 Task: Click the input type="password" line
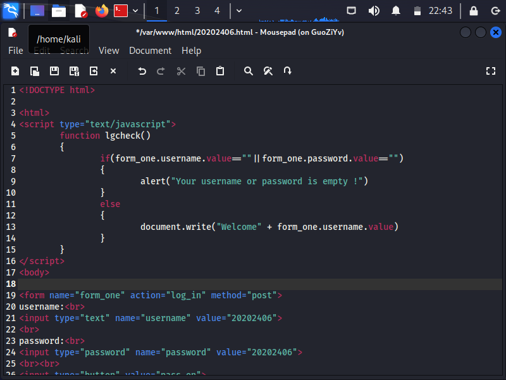pyautogui.click(x=161, y=352)
